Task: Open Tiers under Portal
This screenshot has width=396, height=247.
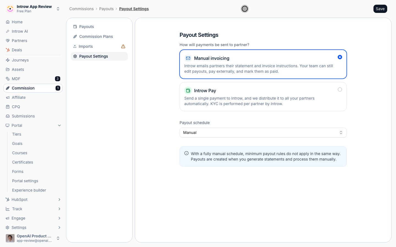Action: (x=17, y=134)
